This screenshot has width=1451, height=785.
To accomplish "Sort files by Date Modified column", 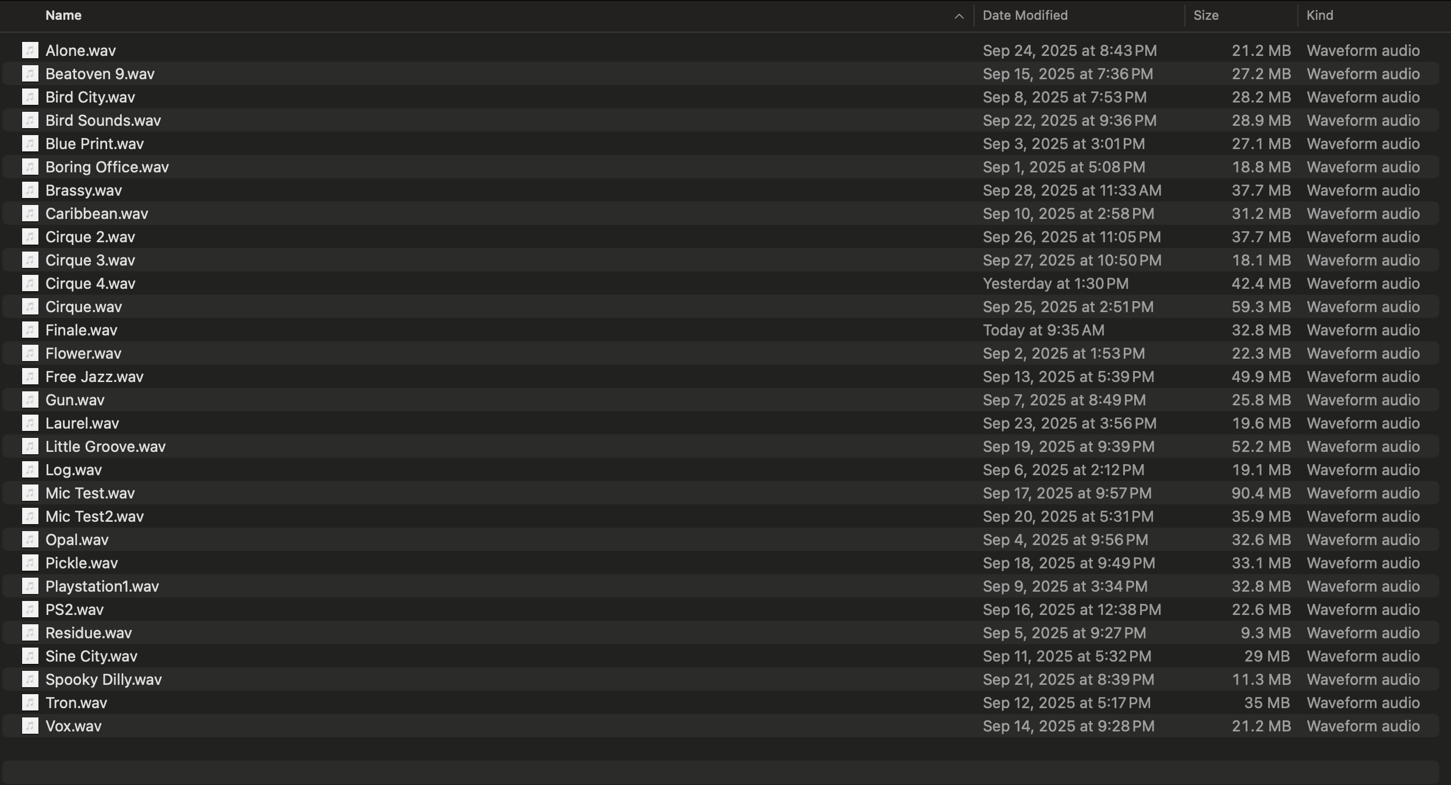I will pyautogui.click(x=1025, y=16).
